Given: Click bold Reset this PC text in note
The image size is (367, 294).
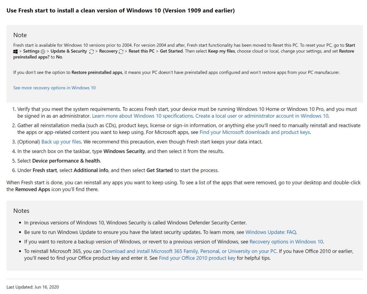Looking at the screenshot, I should click(x=142, y=51).
